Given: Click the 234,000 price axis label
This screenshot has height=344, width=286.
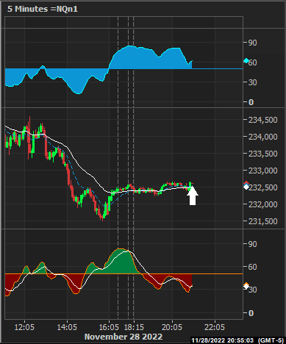Looking at the screenshot, I should coord(263,137).
